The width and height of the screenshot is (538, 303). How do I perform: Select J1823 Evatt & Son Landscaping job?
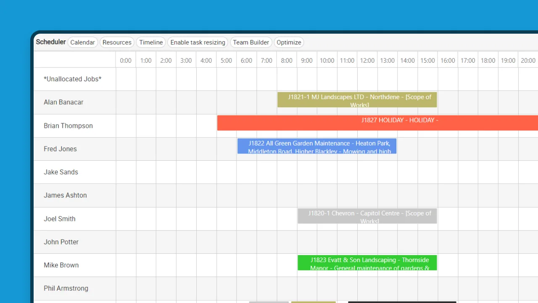[367, 263]
